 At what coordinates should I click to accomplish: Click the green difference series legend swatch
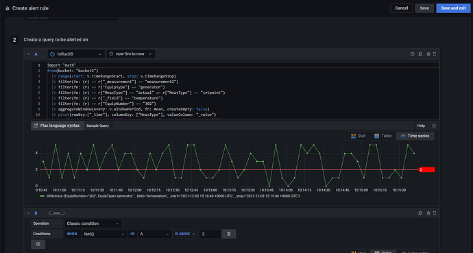pos(43,196)
